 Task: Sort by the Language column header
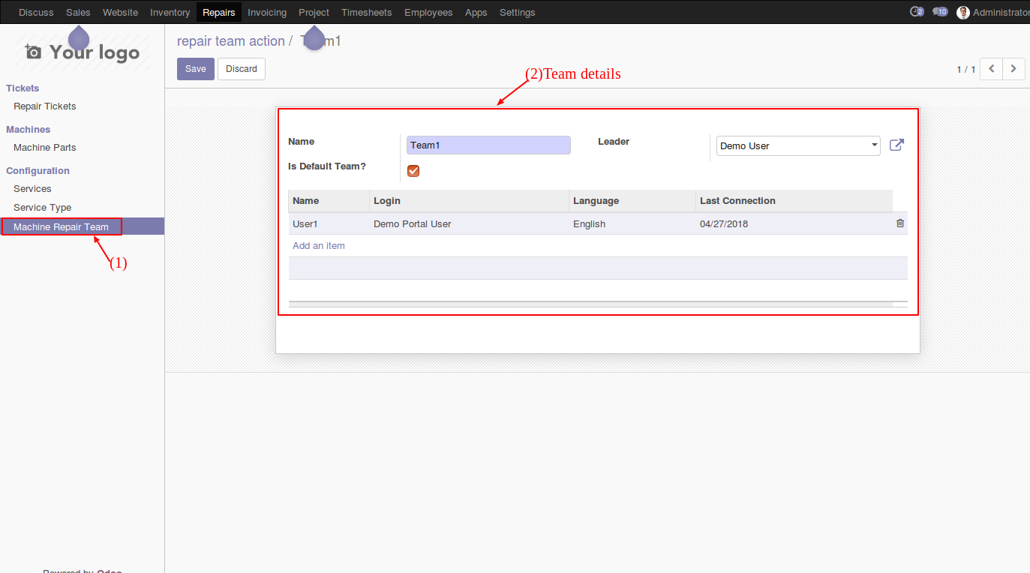coord(632,201)
